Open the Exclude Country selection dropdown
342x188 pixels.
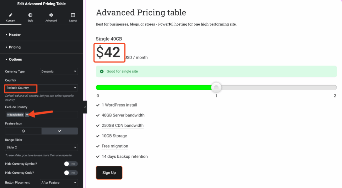41,88
